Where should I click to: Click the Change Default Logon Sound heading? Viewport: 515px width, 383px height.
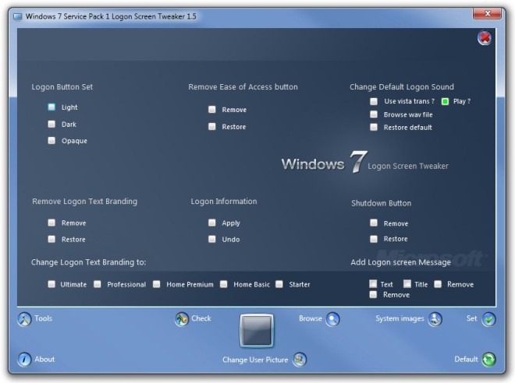pyautogui.click(x=402, y=87)
